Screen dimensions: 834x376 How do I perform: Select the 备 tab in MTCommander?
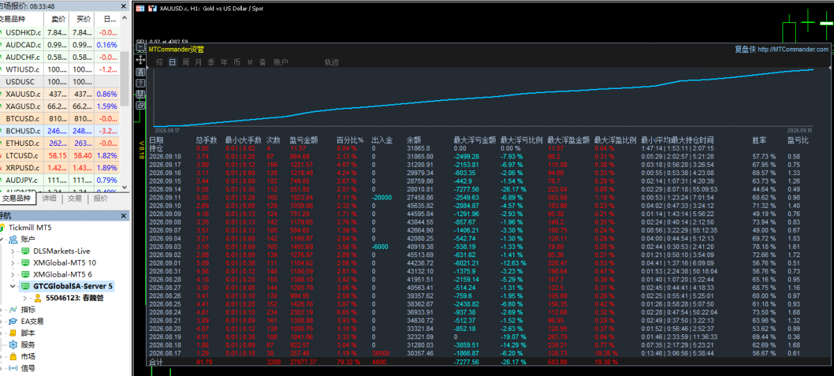pos(263,62)
